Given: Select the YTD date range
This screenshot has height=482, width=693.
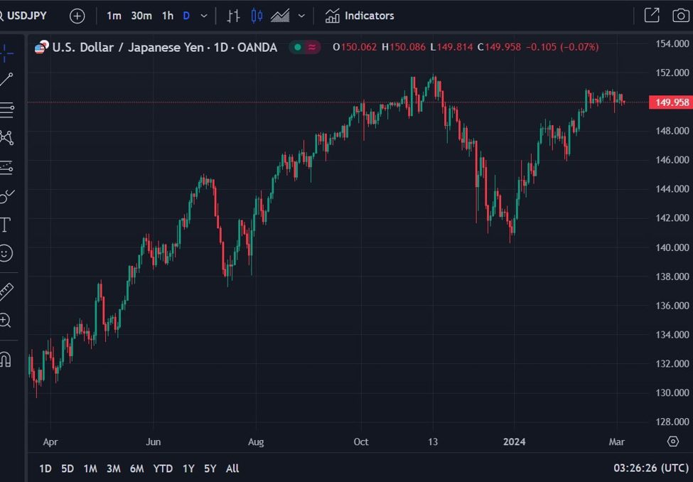Looking at the screenshot, I should (x=163, y=468).
